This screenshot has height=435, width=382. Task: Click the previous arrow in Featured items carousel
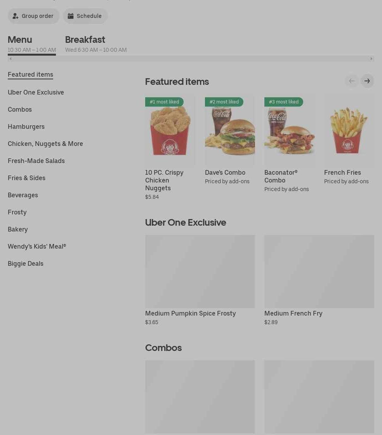pos(352,81)
